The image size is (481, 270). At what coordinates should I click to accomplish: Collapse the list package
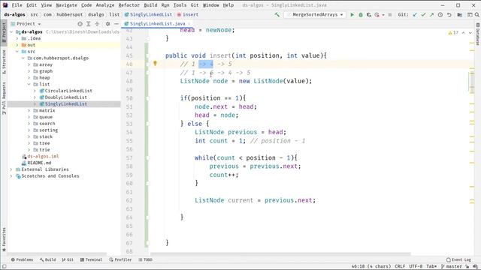click(29, 84)
